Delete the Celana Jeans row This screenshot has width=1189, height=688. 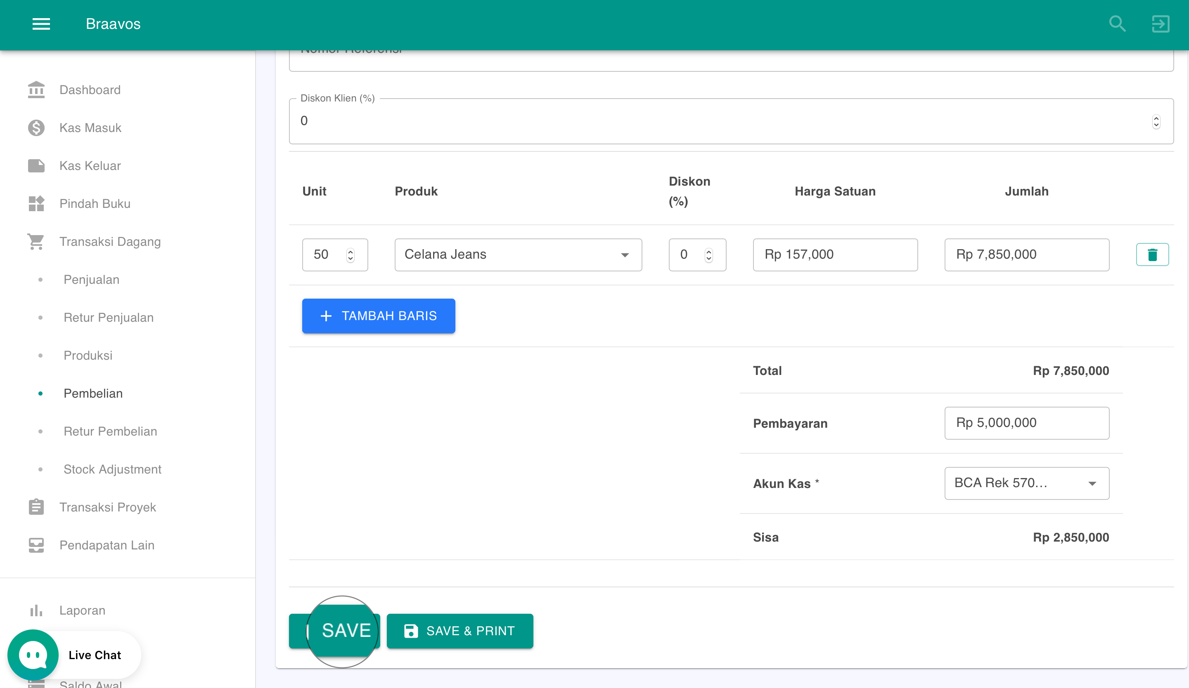click(1152, 254)
